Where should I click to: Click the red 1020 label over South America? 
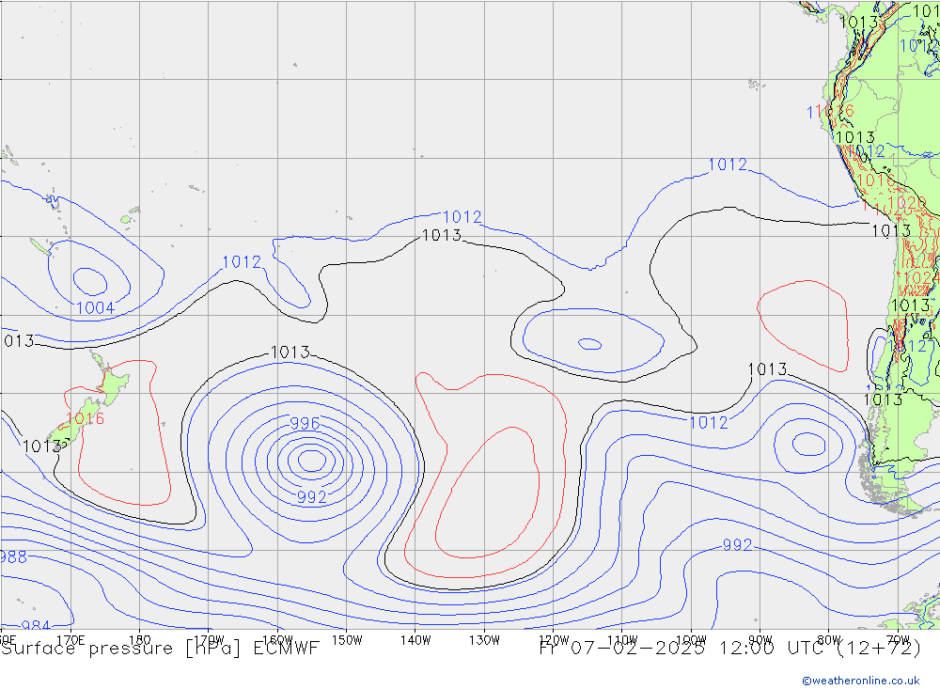pos(907,203)
